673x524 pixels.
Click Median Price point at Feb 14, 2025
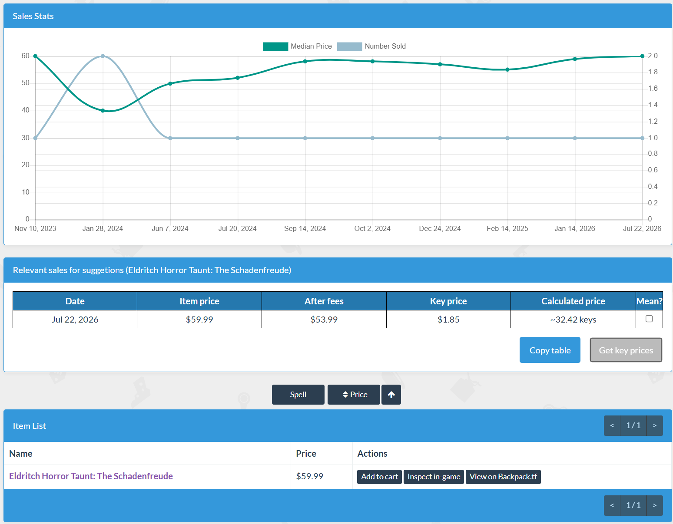coord(507,69)
